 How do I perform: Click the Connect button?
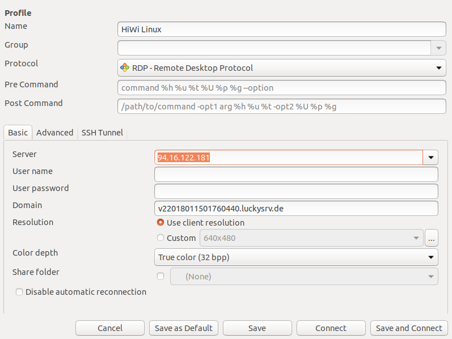tap(331, 328)
